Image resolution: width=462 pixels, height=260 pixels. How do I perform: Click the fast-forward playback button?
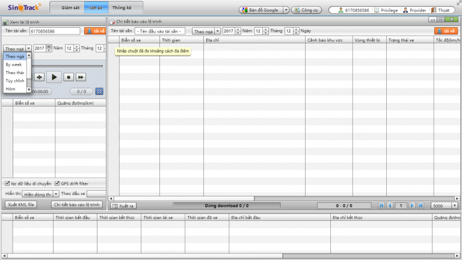(81, 77)
